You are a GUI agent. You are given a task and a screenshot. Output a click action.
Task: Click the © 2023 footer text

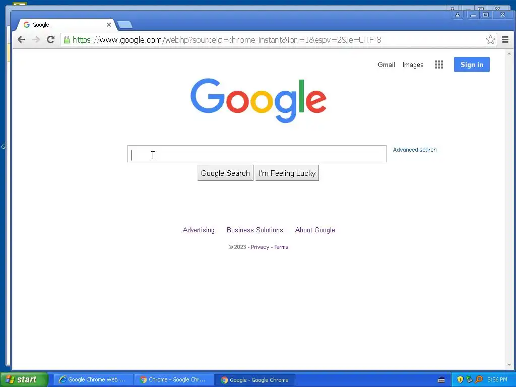[x=237, y=247]
